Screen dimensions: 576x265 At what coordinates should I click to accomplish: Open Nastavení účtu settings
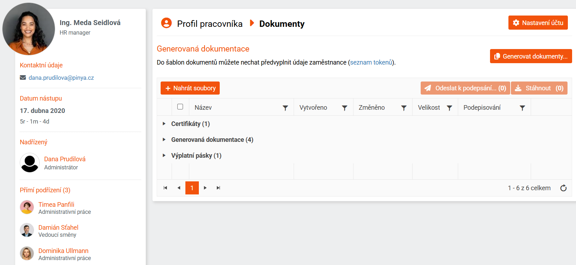538,23
